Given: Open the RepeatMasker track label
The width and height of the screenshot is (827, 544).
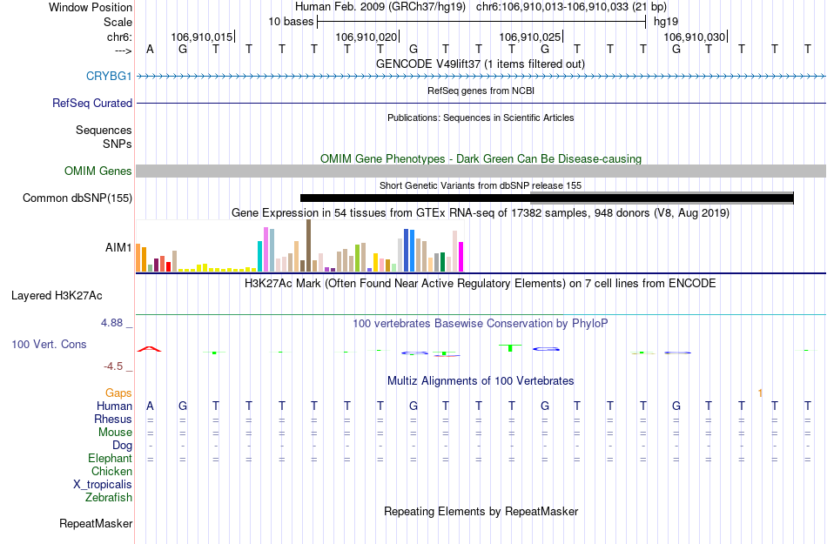Looking at the screenshot, I should point(96,523).
